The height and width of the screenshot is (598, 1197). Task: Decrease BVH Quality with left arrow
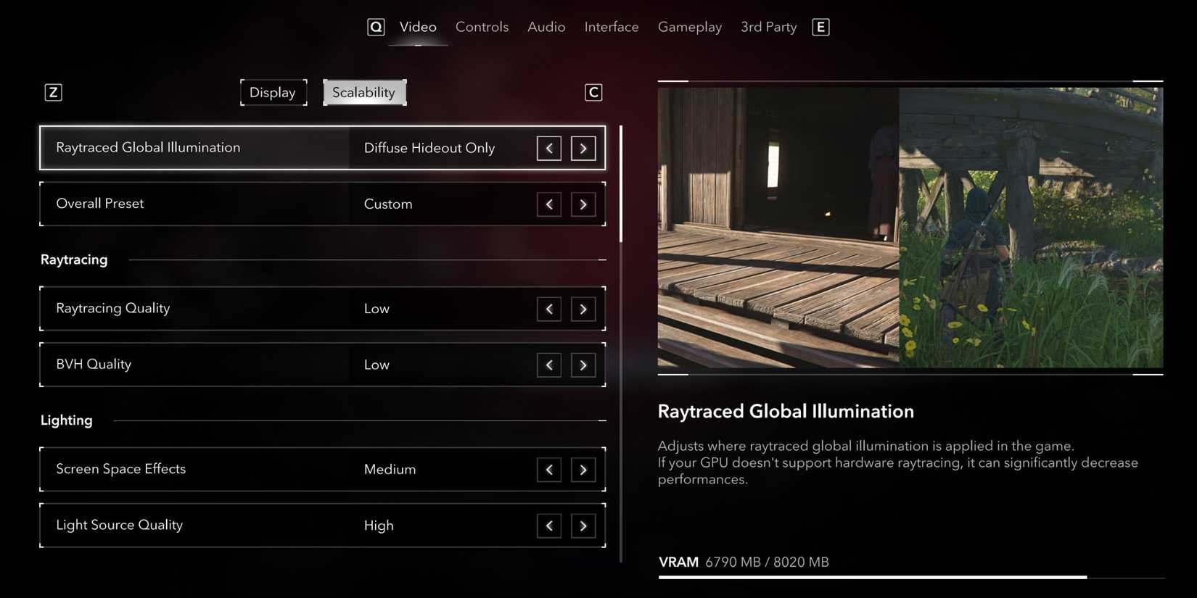549,365
